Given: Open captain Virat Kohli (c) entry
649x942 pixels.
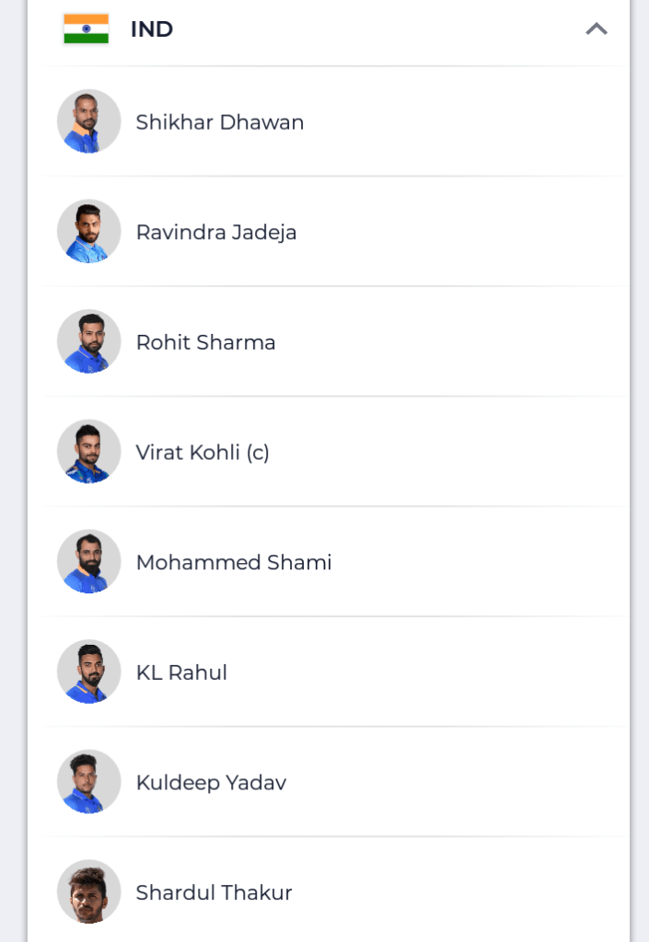Looking at the screenshot, I should [x=203, y=453].
